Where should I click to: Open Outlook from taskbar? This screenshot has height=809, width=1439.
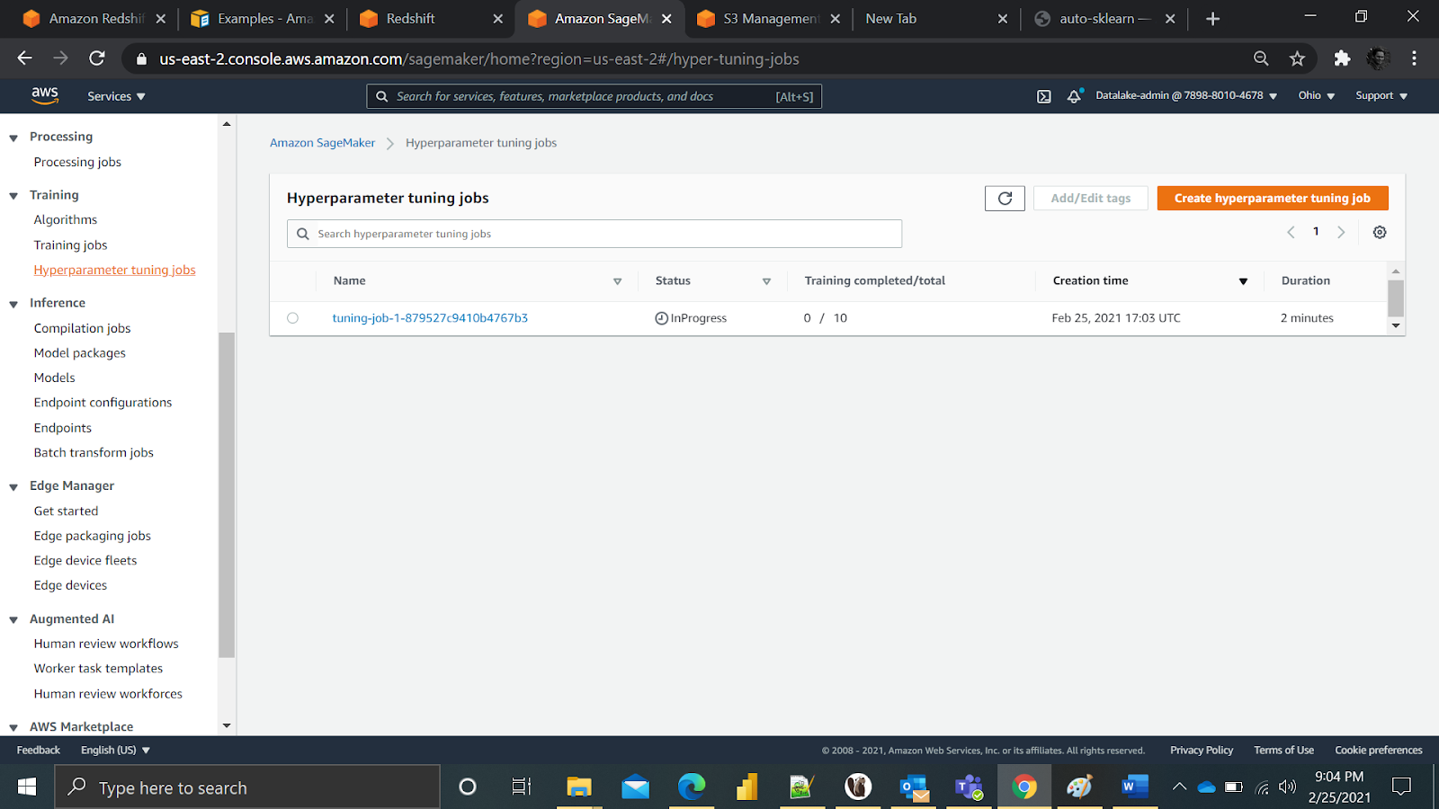pyautogui.click(x=914, y=787)
